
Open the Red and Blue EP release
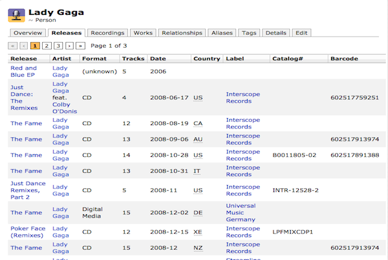click(23, 72)
